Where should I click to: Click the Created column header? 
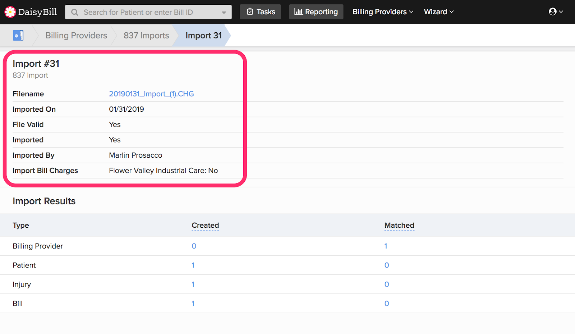point(205,225)
